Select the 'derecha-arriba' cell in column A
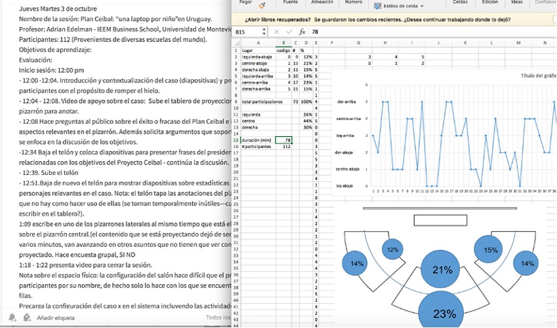557x328 pixels. click(x=258, y=89)
